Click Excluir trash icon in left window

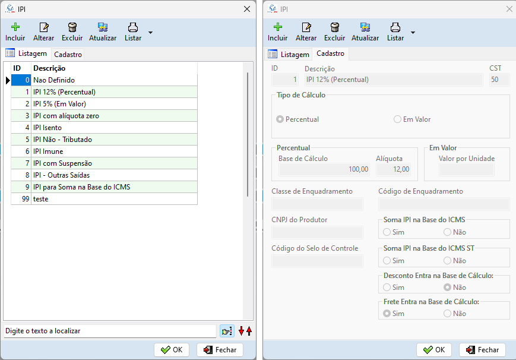[x=72, y=27]
